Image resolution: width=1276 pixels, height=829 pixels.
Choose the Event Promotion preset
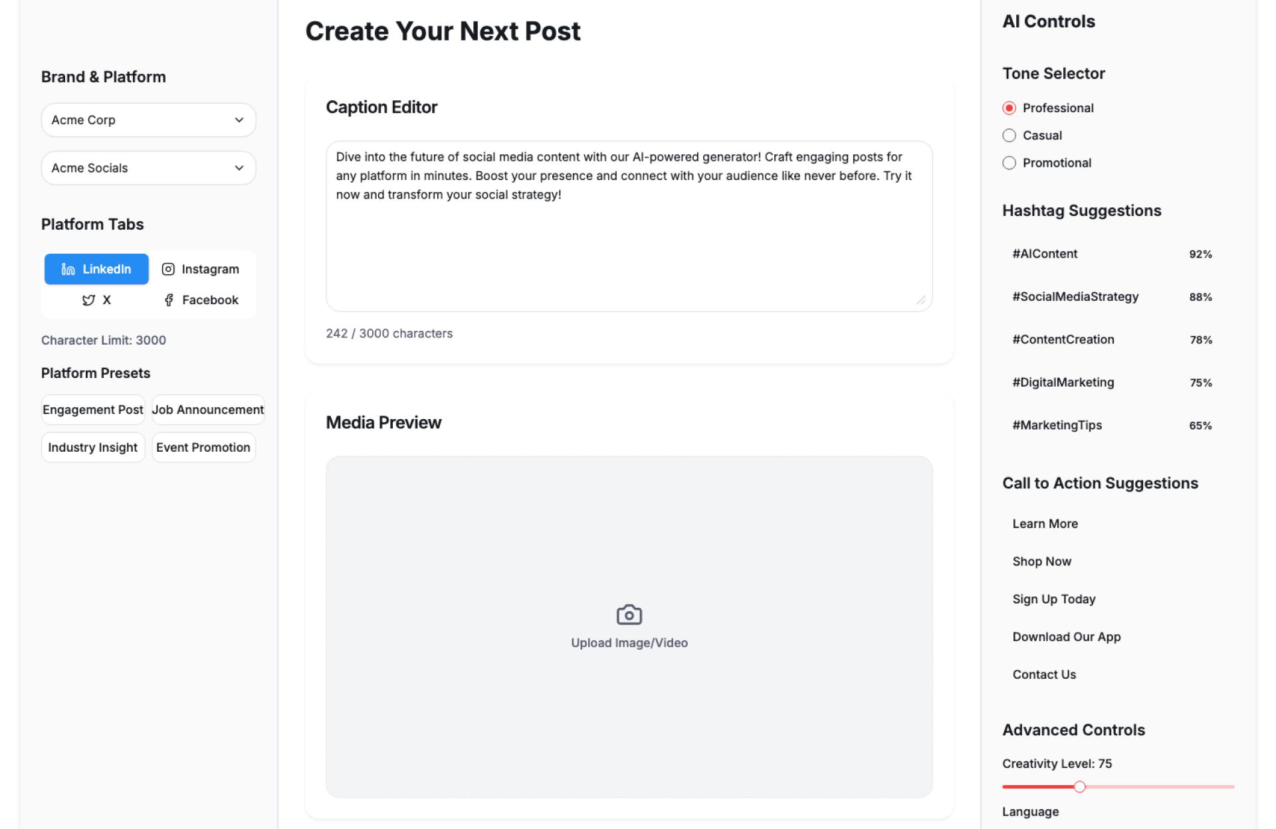[x=203, y=448]
